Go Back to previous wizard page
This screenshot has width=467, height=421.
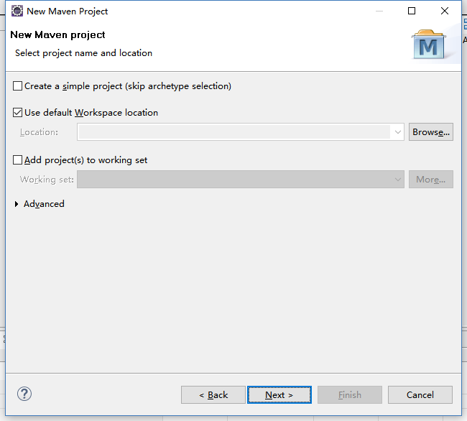[213, 395]
